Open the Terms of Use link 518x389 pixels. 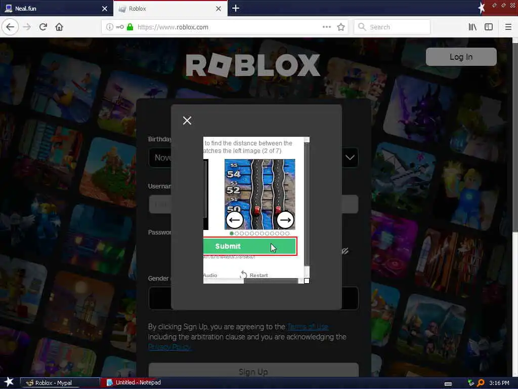[x=308, y=327]
